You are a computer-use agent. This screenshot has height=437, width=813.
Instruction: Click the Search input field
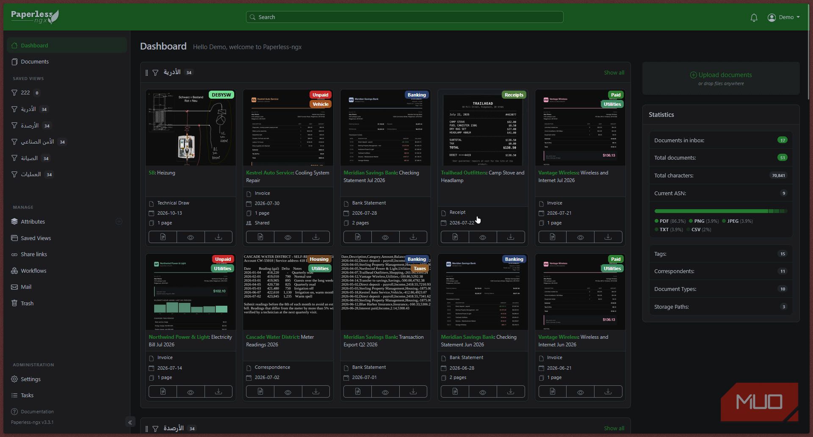404,17
